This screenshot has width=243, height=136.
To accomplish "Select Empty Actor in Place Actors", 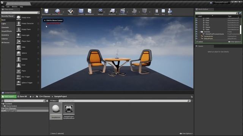I will [x=28, y=18].
